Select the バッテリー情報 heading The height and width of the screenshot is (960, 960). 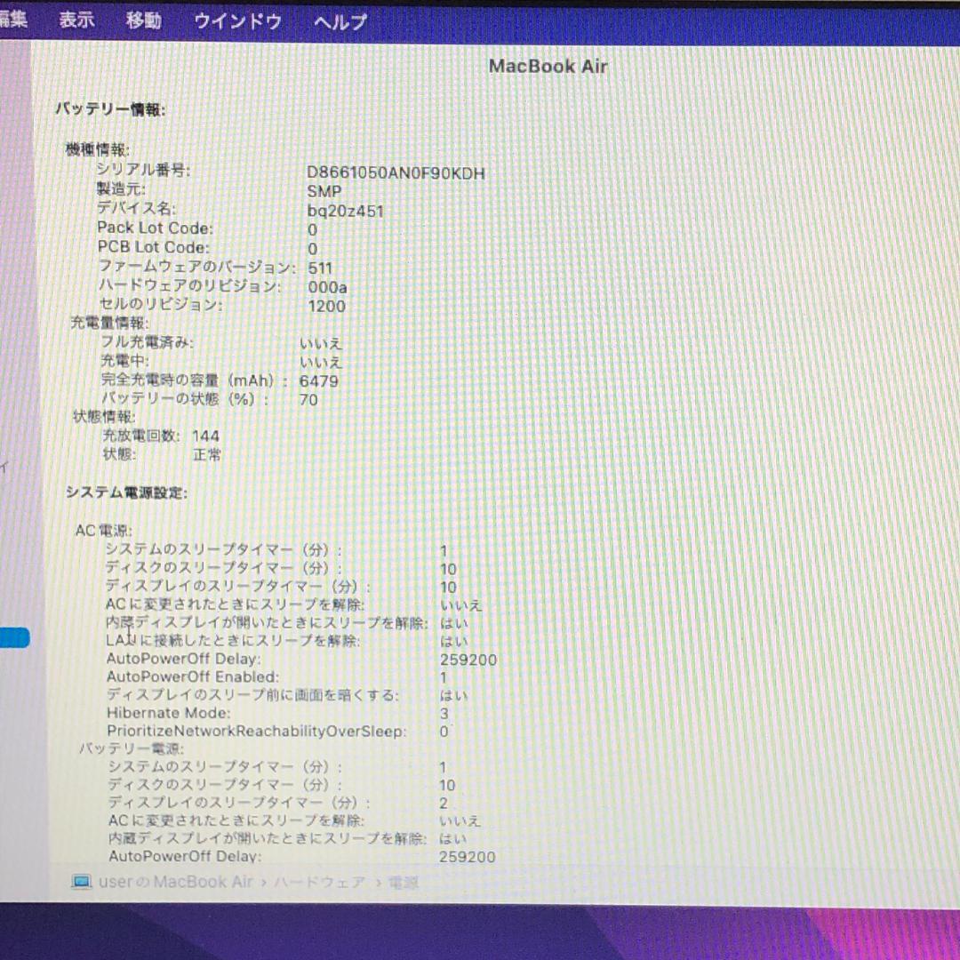click(x=110, y=109)
